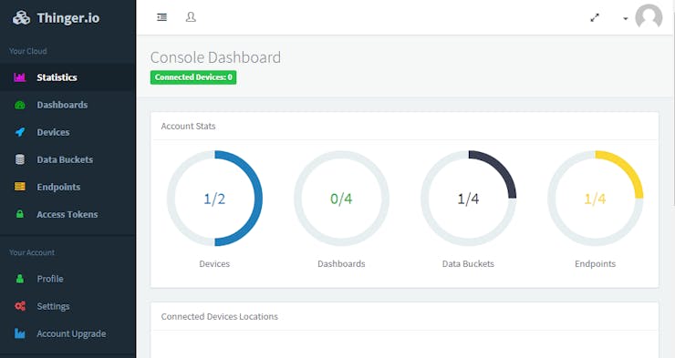Click the Console Dashboard heading
The width and height of the screenshot is (675, 358).
point(215,57)
